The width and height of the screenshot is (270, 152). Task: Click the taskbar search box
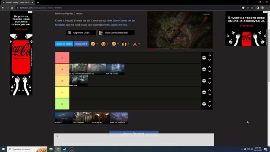click(27, 149)
